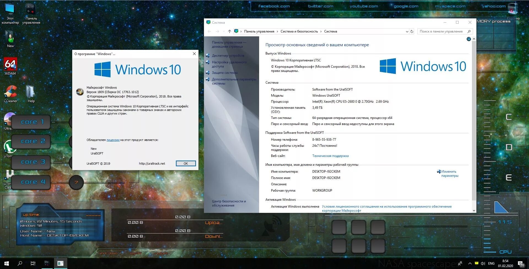Select Панель управления breadcrumb
529x269 pixels.
coord(259,31)
